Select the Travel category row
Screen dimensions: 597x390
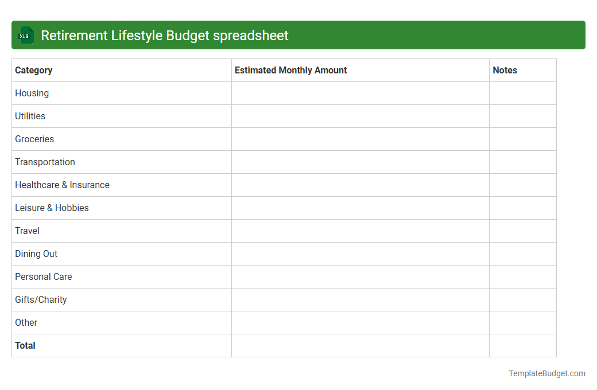(x=27, y=231)
